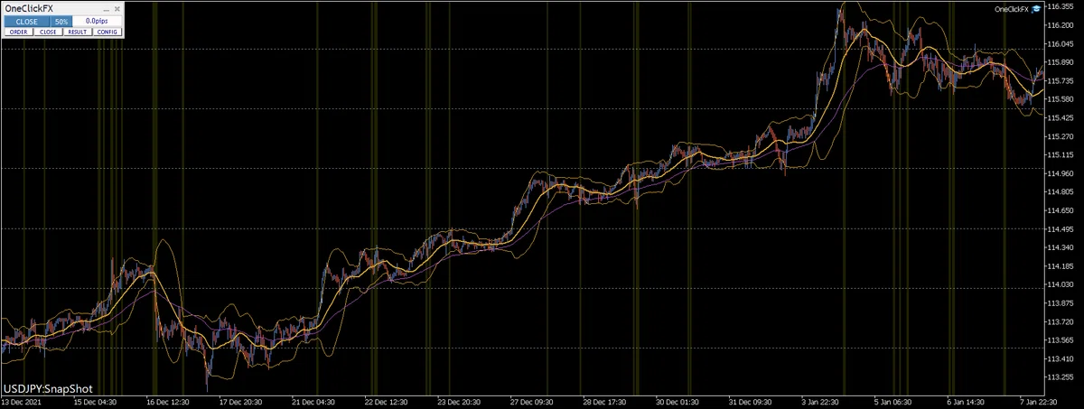
Task: Click the 115.890 price scale label
Action: 1061,62
